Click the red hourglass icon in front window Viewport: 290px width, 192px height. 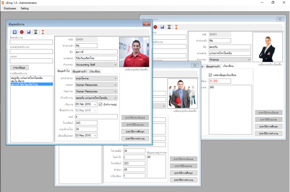[x=42, y=32]
